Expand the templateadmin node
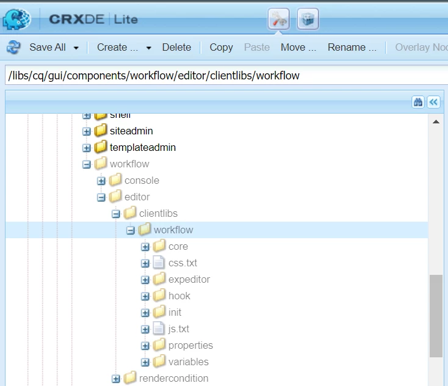 pos(86,148)
